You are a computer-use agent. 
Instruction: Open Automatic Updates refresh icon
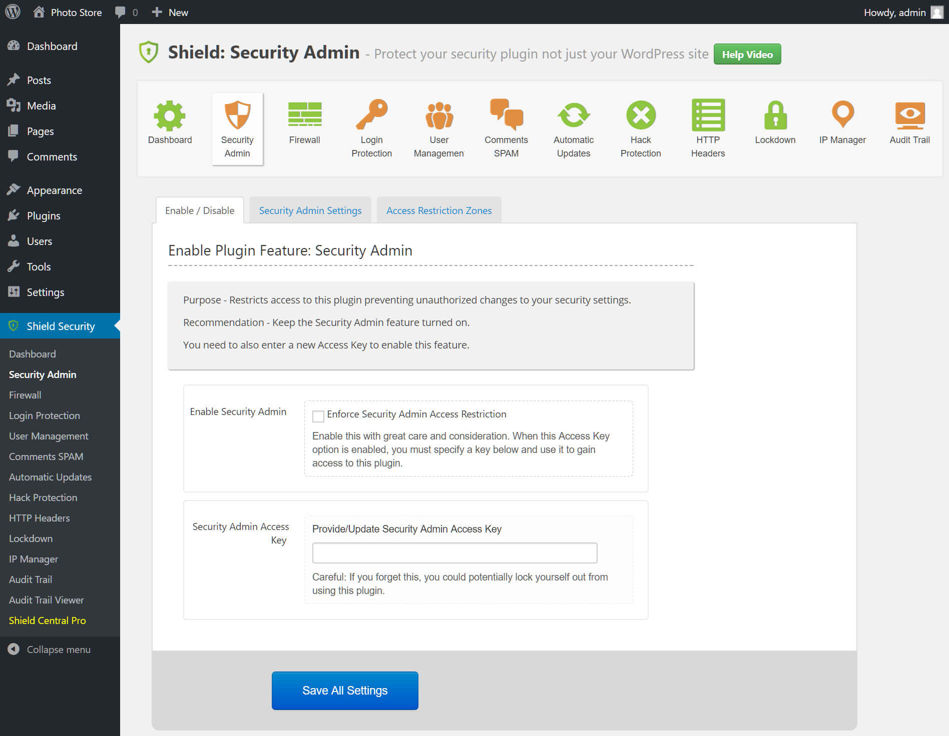click(x=574, y=115)
